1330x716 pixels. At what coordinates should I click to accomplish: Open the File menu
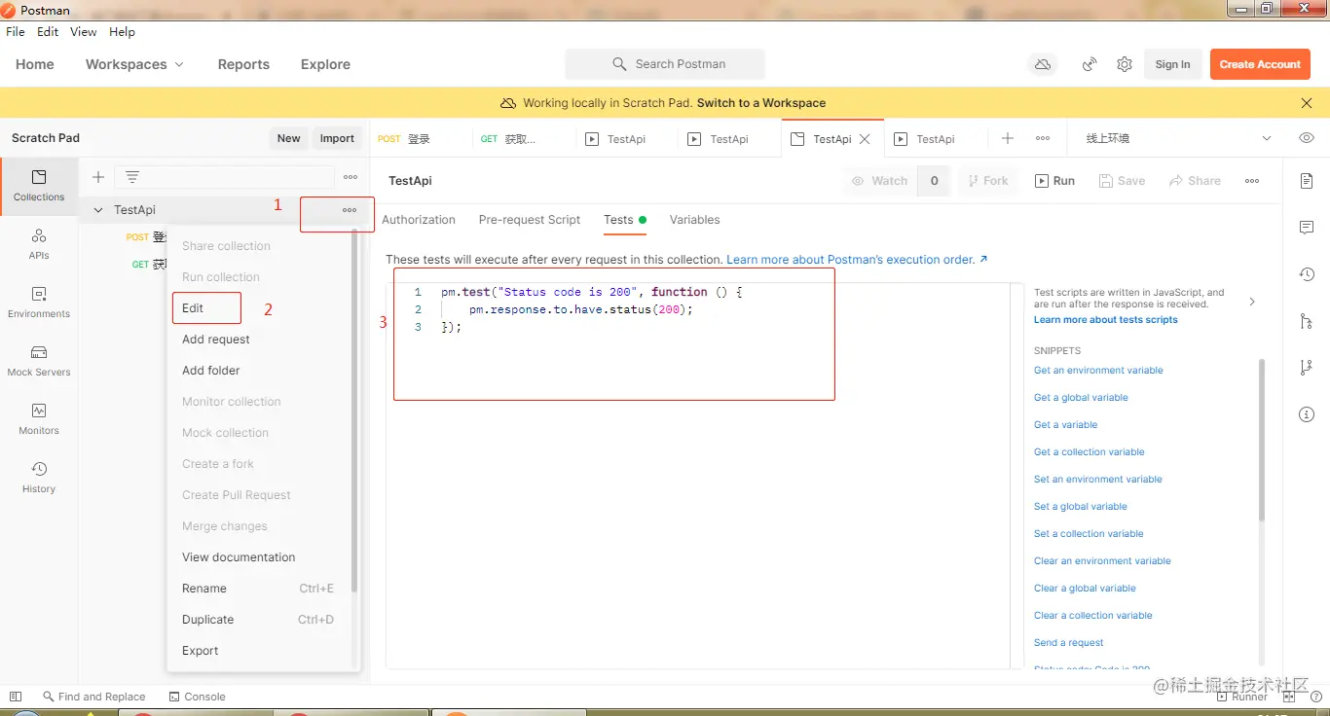16,32
